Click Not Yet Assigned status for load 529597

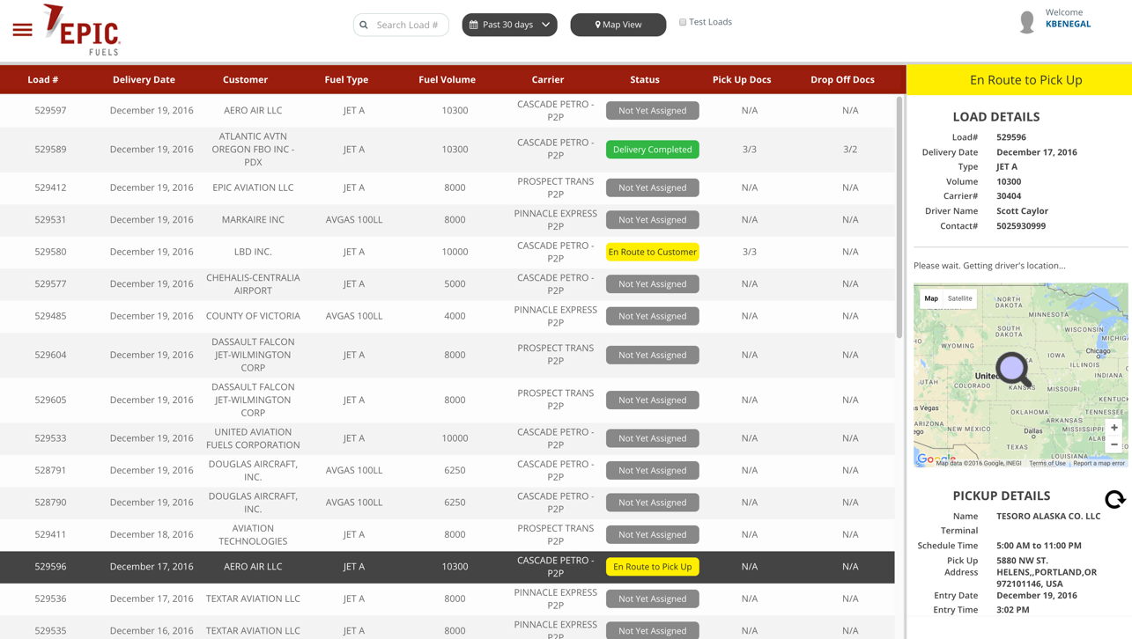653,111
